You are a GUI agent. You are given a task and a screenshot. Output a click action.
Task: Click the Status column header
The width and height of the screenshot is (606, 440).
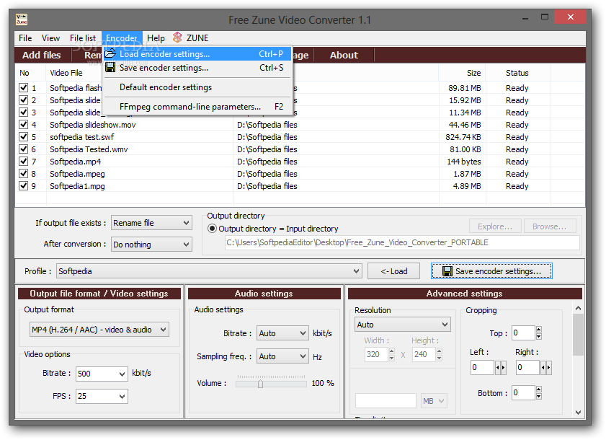point(517,73)
